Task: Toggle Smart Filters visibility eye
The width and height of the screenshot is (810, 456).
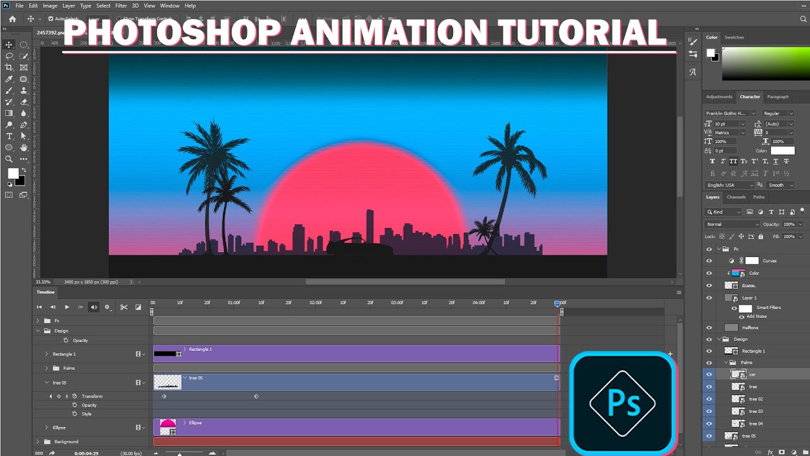Action: (x=734, y=308)
